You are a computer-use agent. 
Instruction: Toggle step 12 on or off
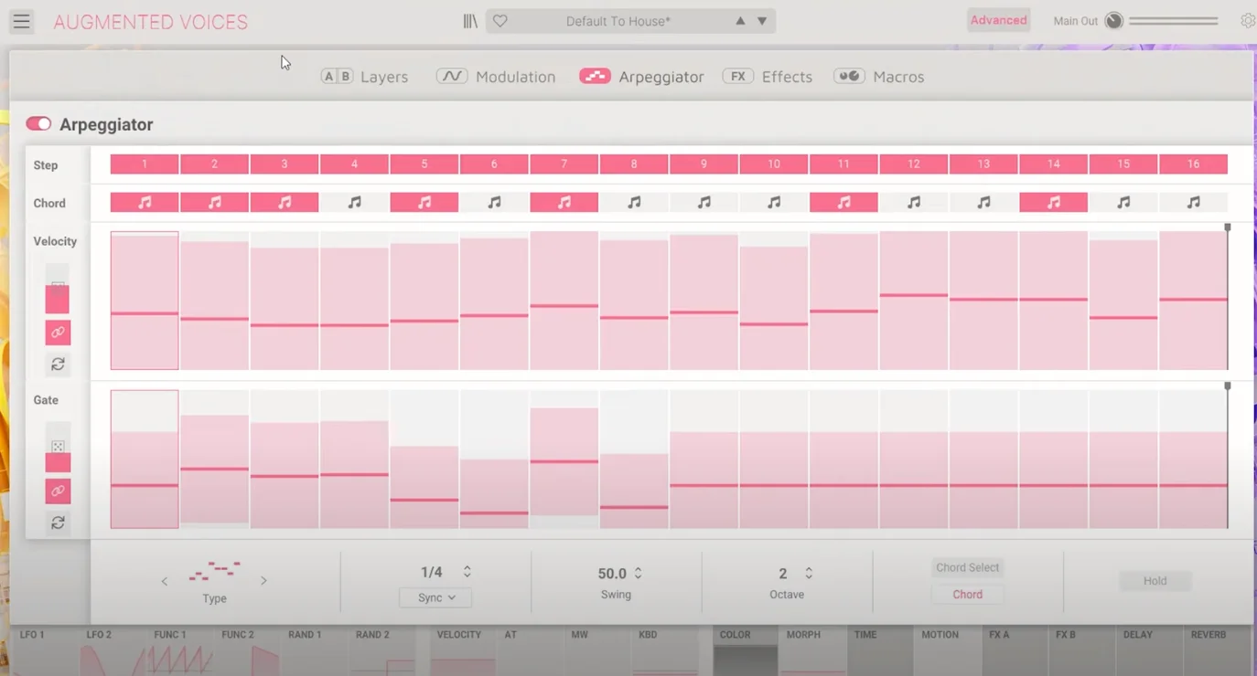pyautogui.click(x=913, y=164)
